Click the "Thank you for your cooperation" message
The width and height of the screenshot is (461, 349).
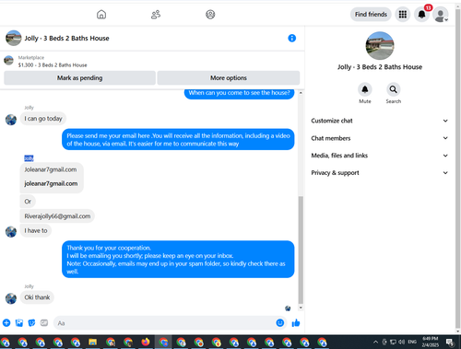point(178,260)
